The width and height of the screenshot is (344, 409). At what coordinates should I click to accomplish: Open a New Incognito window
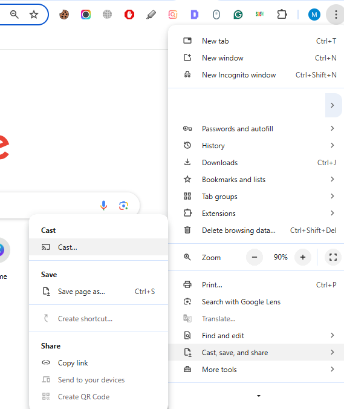256,75
